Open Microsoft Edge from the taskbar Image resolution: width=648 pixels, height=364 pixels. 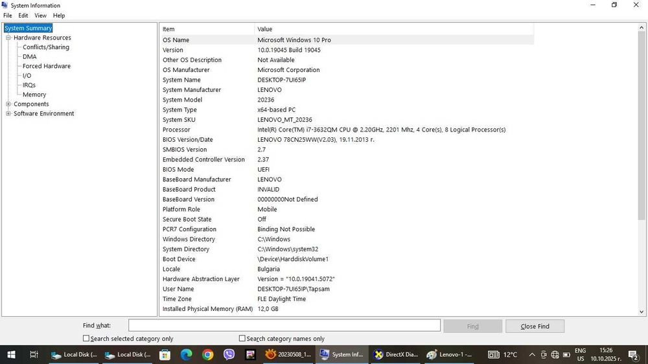tap(187, 354)
